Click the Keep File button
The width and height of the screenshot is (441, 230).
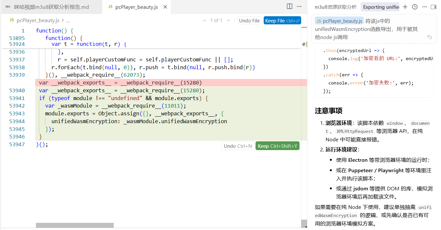(x=282, y=20)
